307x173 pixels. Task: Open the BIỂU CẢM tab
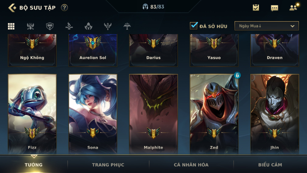click(x=270, y=165)
